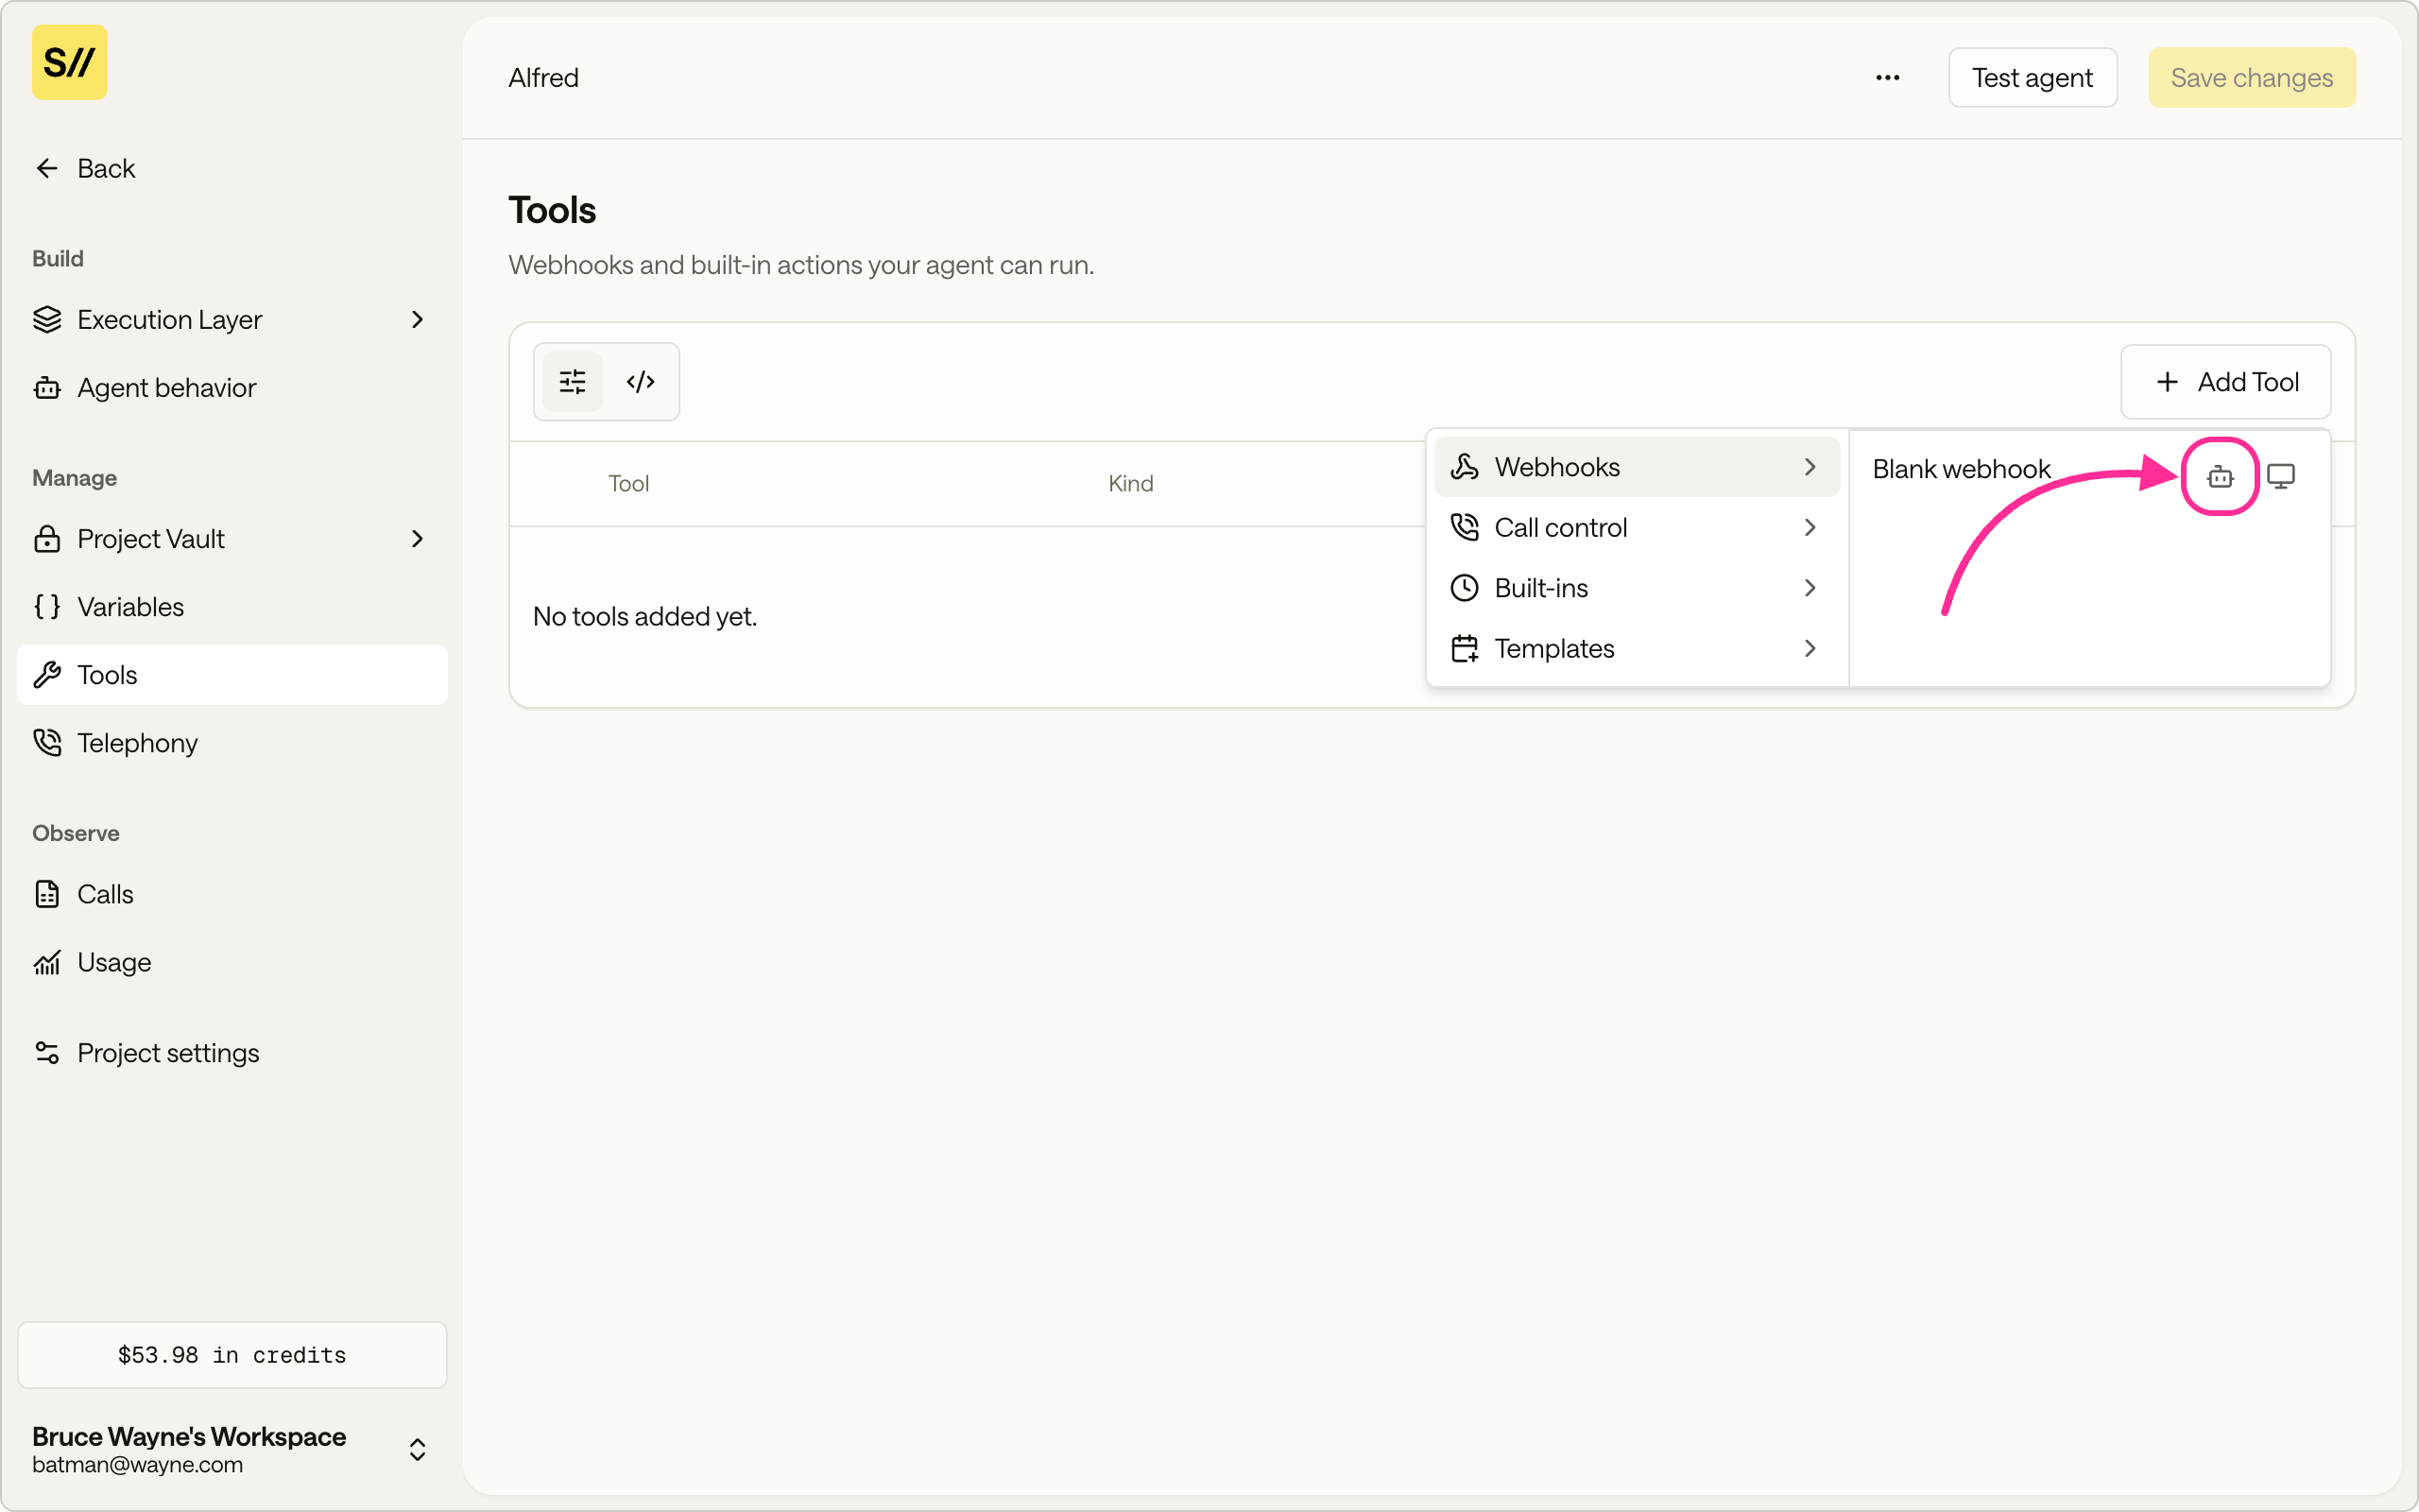
Task: Open the Usage page
Action: click(232, 962)
